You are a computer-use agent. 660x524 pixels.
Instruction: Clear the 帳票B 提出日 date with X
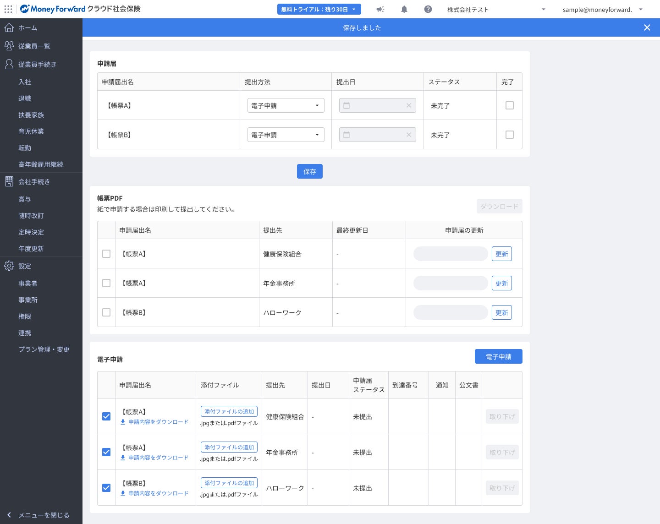tap(409, 135)
